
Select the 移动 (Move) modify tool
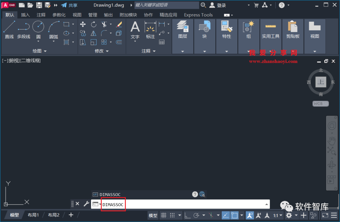pos(83,24)
